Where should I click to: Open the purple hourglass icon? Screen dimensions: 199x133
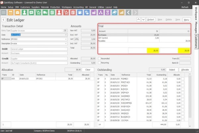[107, 13]
